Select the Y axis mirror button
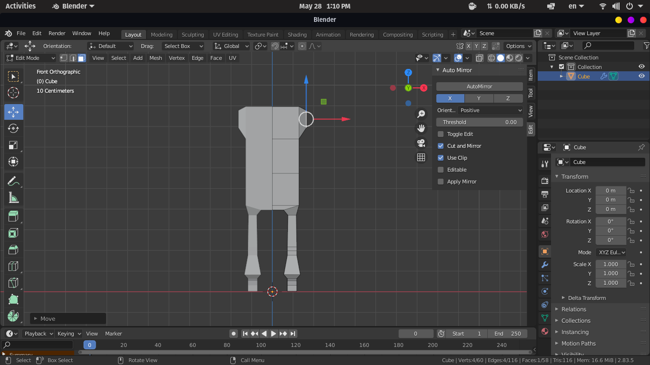Screen dimensions: 650x365 click(x=479, y=98)
